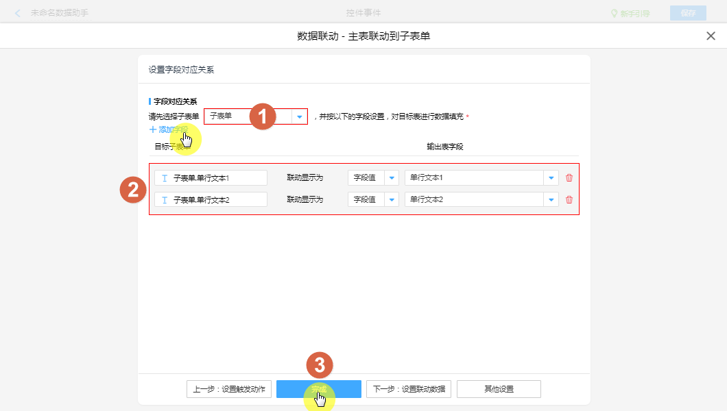Open 其他设置
This screenshot has height=411, width=727.
tap(499, 389)
